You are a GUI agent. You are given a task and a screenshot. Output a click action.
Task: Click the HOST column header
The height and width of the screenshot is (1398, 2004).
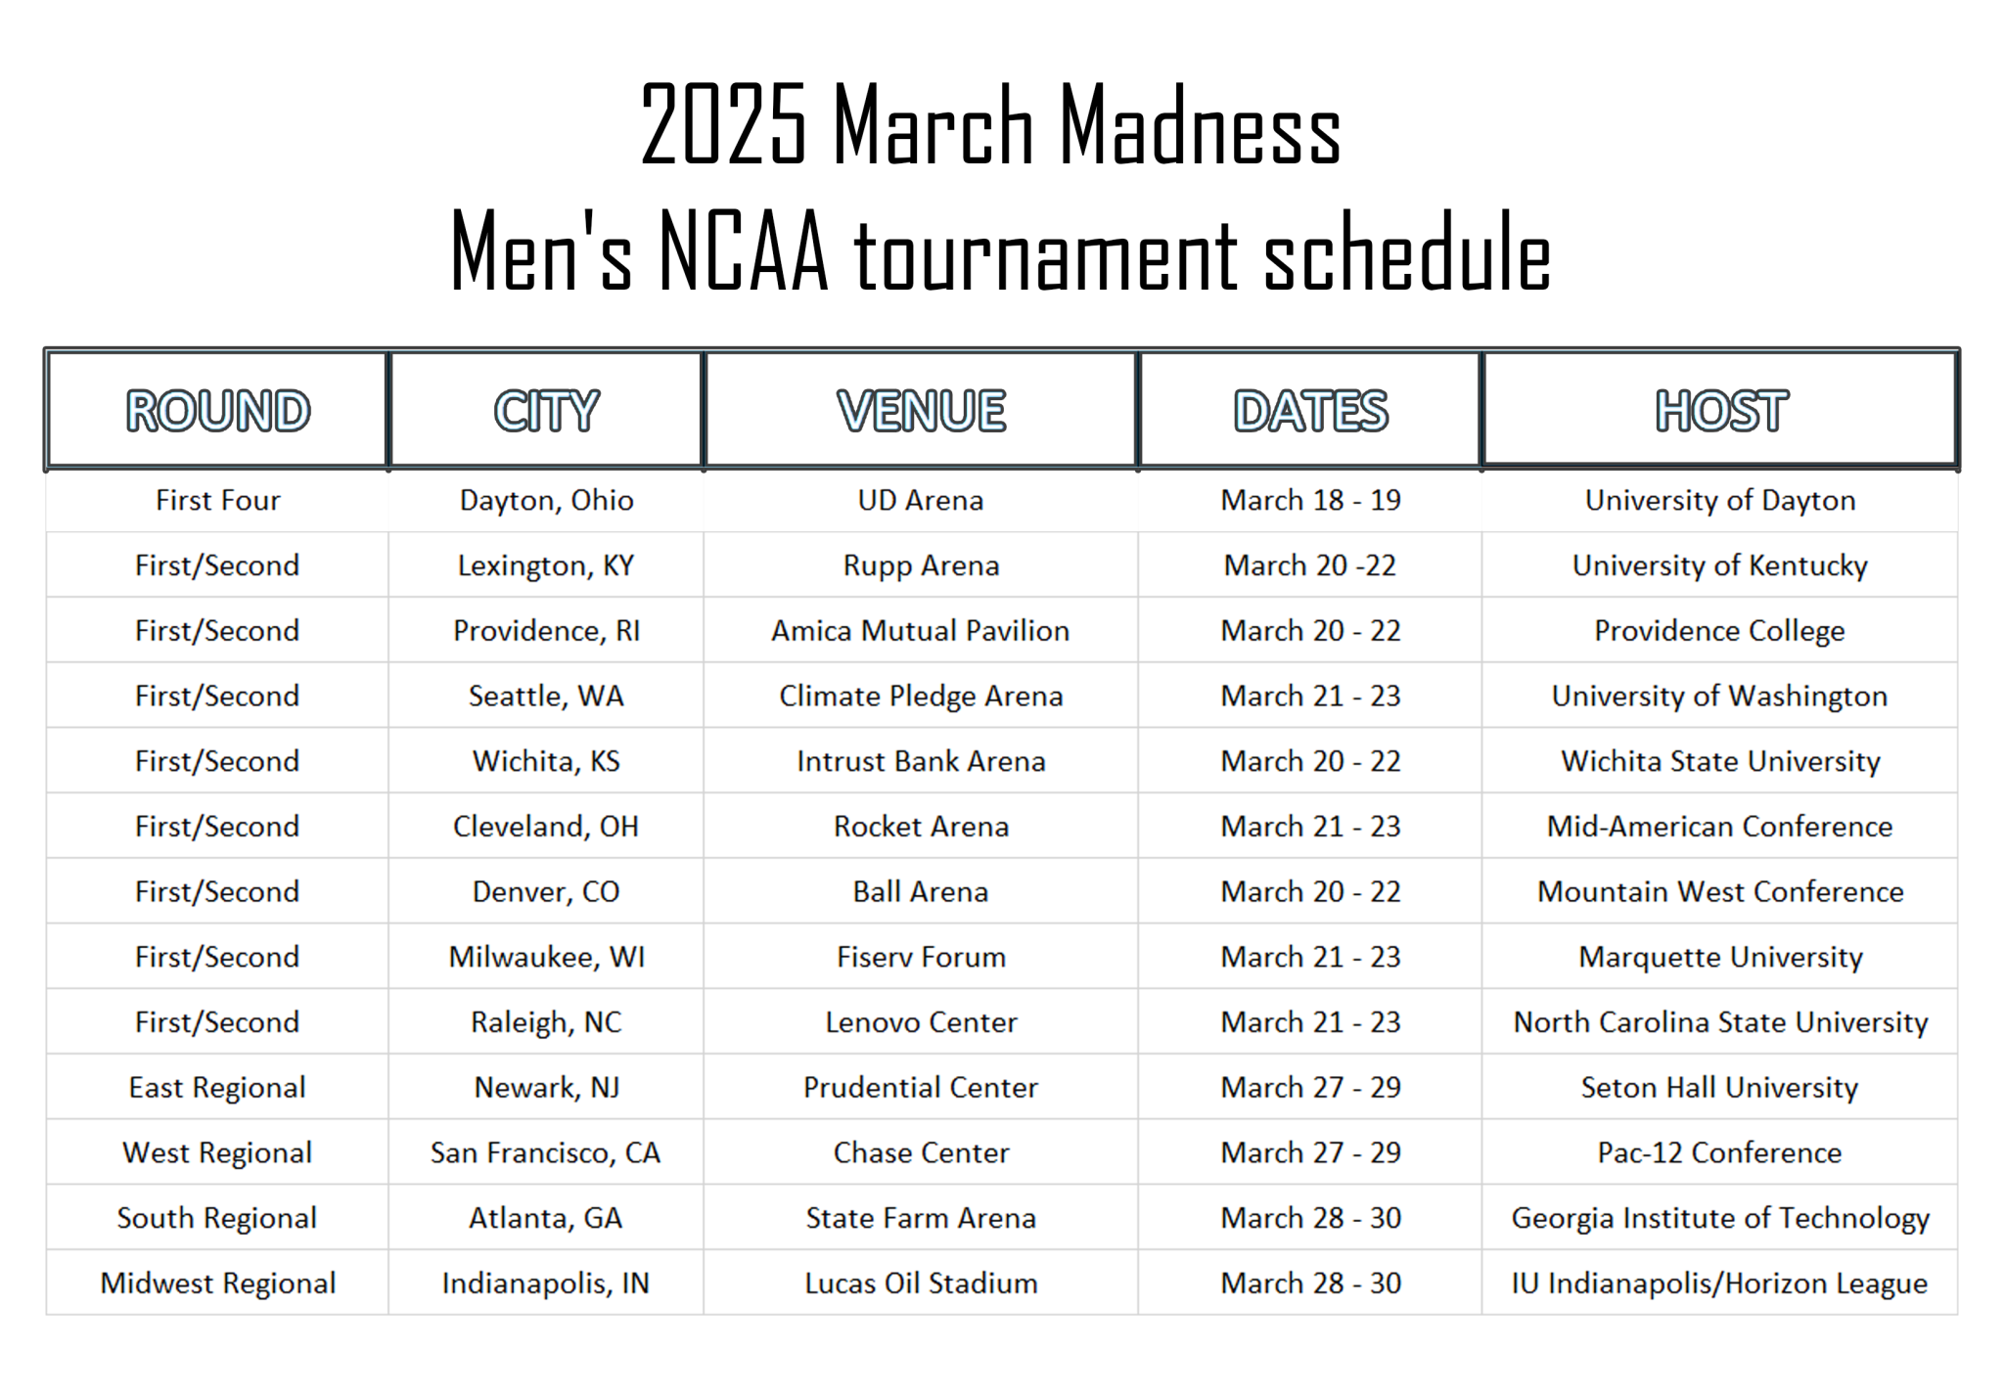click(x=1720, y=410)
